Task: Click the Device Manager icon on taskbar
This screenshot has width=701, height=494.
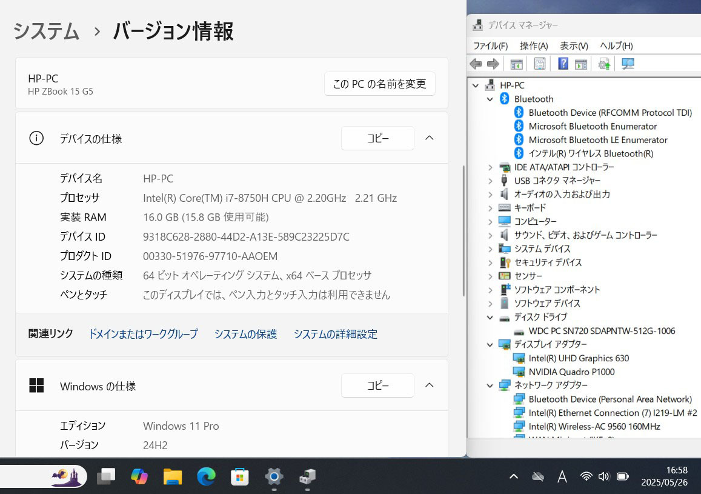Action: (307, 476)
